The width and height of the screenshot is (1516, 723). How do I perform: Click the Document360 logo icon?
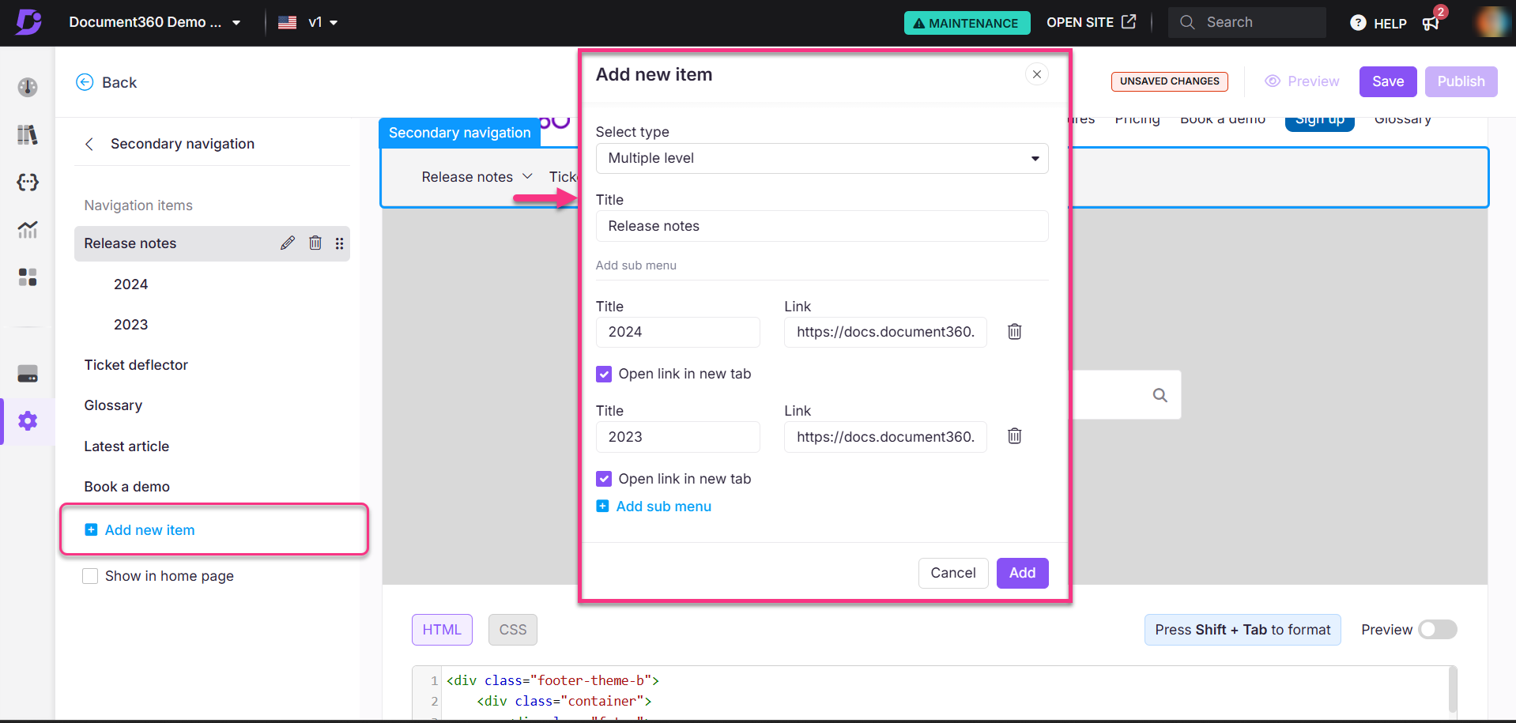click(28, 22)
